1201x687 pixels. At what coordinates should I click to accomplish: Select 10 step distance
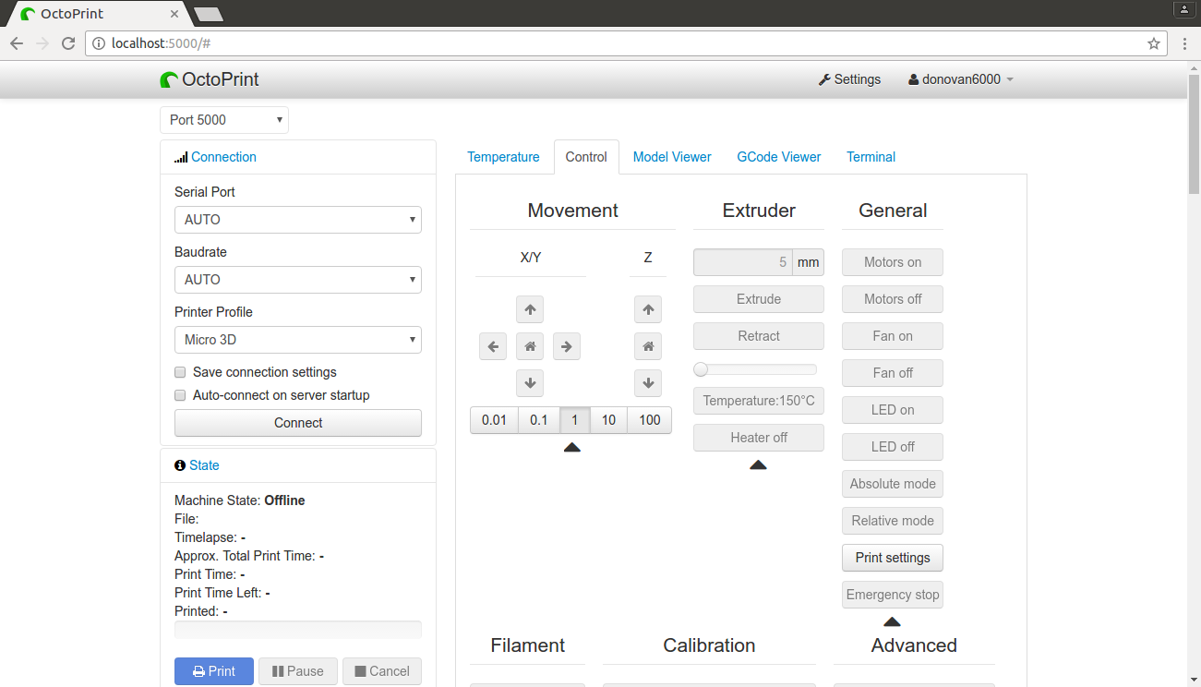click(609, 420)
